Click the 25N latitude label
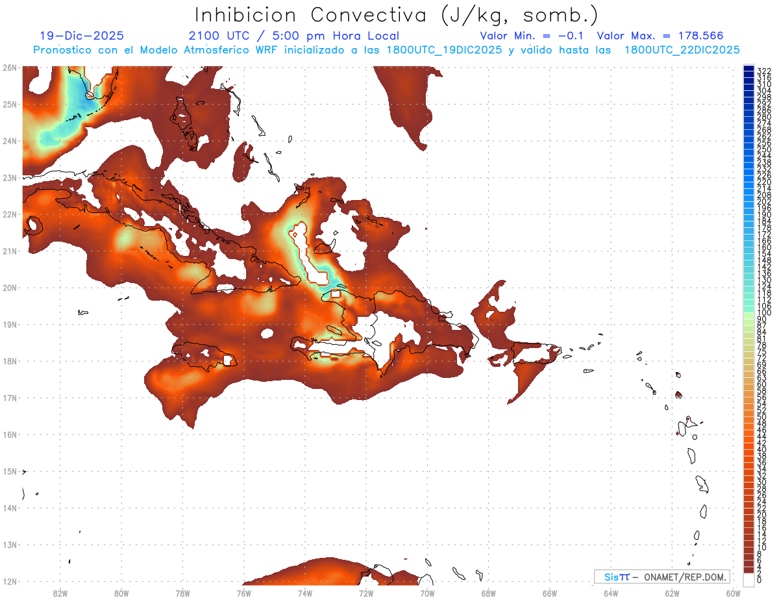 [10, 104]
